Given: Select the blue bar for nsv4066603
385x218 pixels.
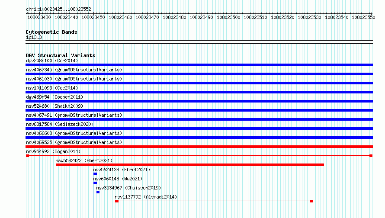Looking at the screenshot, I should [199, 138].
